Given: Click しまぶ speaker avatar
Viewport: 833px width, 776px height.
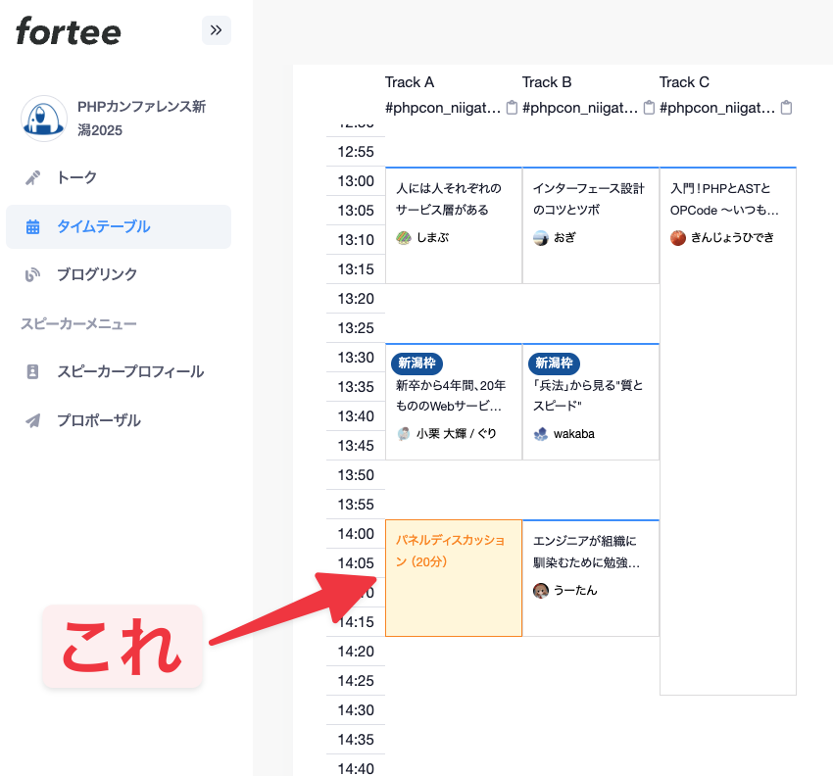Looking at the screenshot, I should [x=404, y=238].
